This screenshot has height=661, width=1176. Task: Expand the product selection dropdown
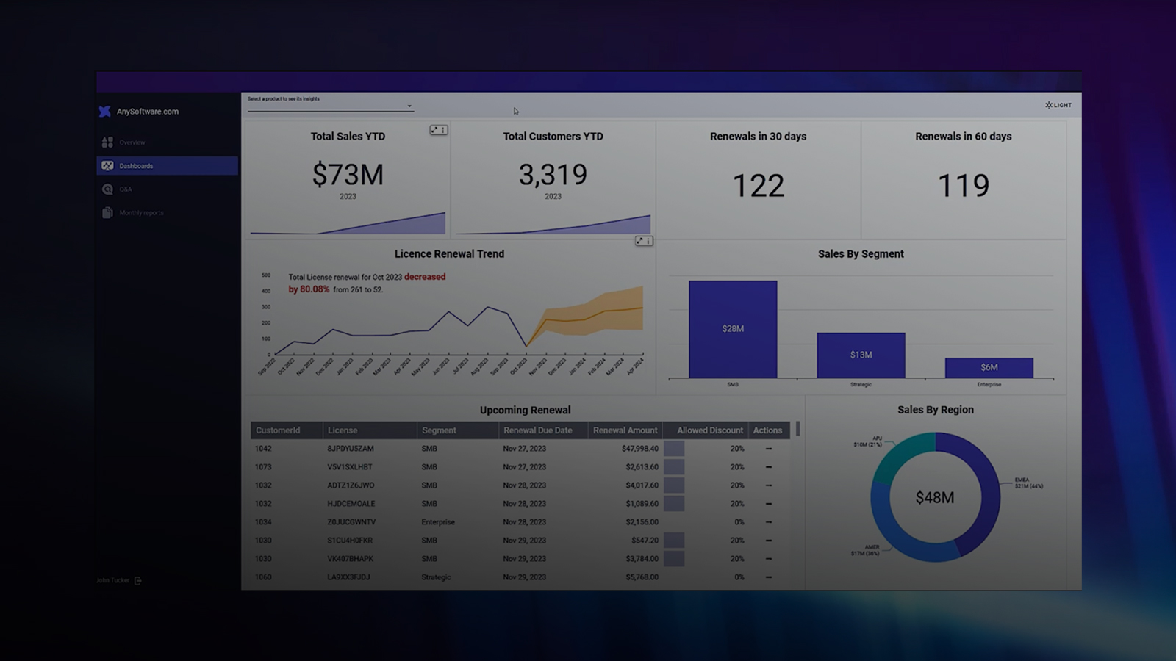409,106
